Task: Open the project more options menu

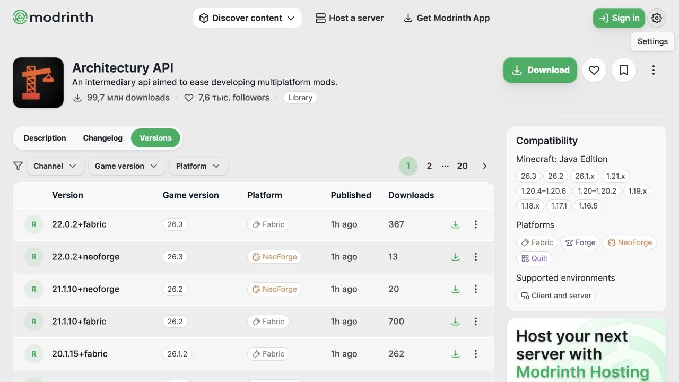Action: point(654,70)
